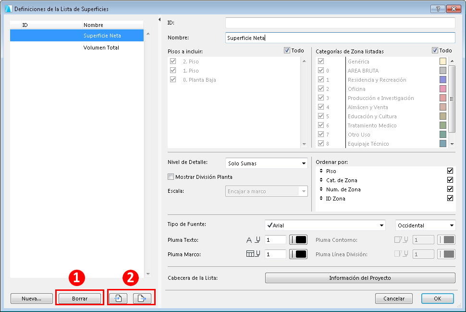Viewport: 466px width, 312px height.
Task: Click the Tratamiento Medico category row
Action: coord(382,125)
